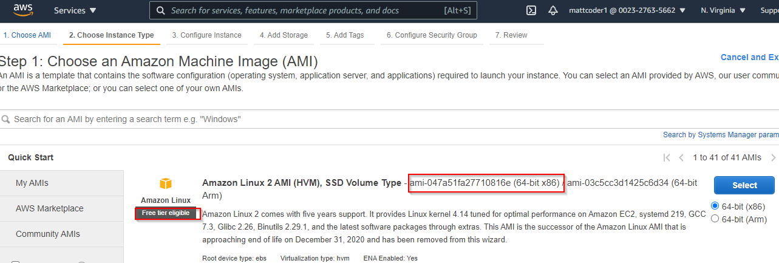Click Select for Amazon Linux 2 AMI
The height and width of the screenshot is (263, 779).
pos(744,185)
